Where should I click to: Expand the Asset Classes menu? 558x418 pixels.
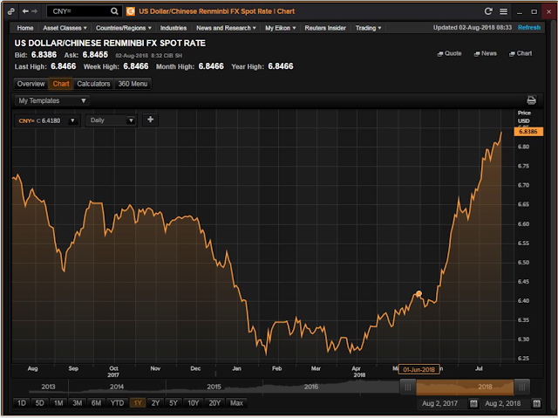click(65, 28)
